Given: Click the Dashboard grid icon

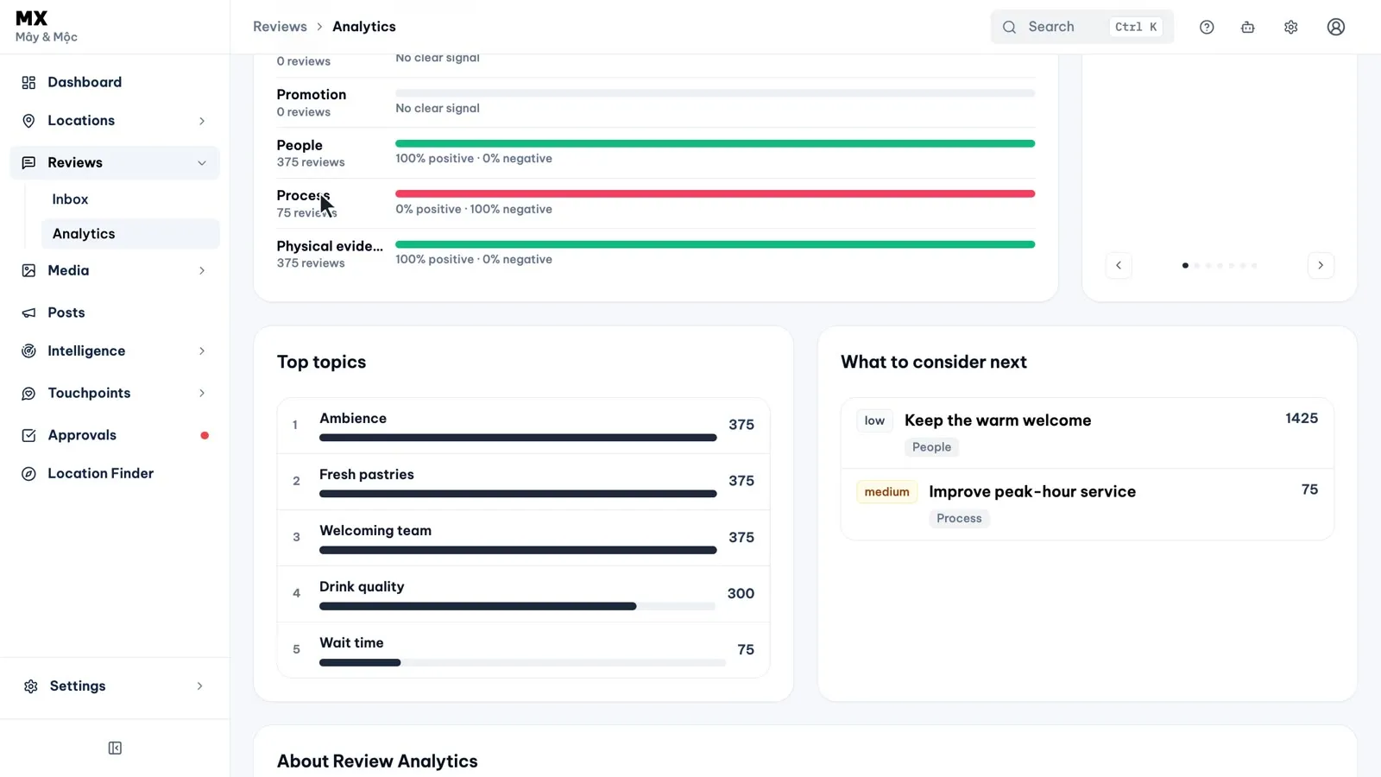Looking at the screenshot, I should [28, 82].
